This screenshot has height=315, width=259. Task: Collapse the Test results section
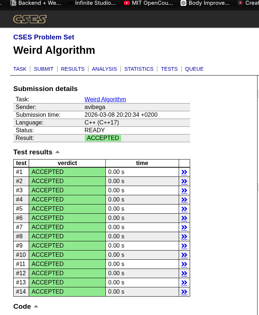click(57, 152)
